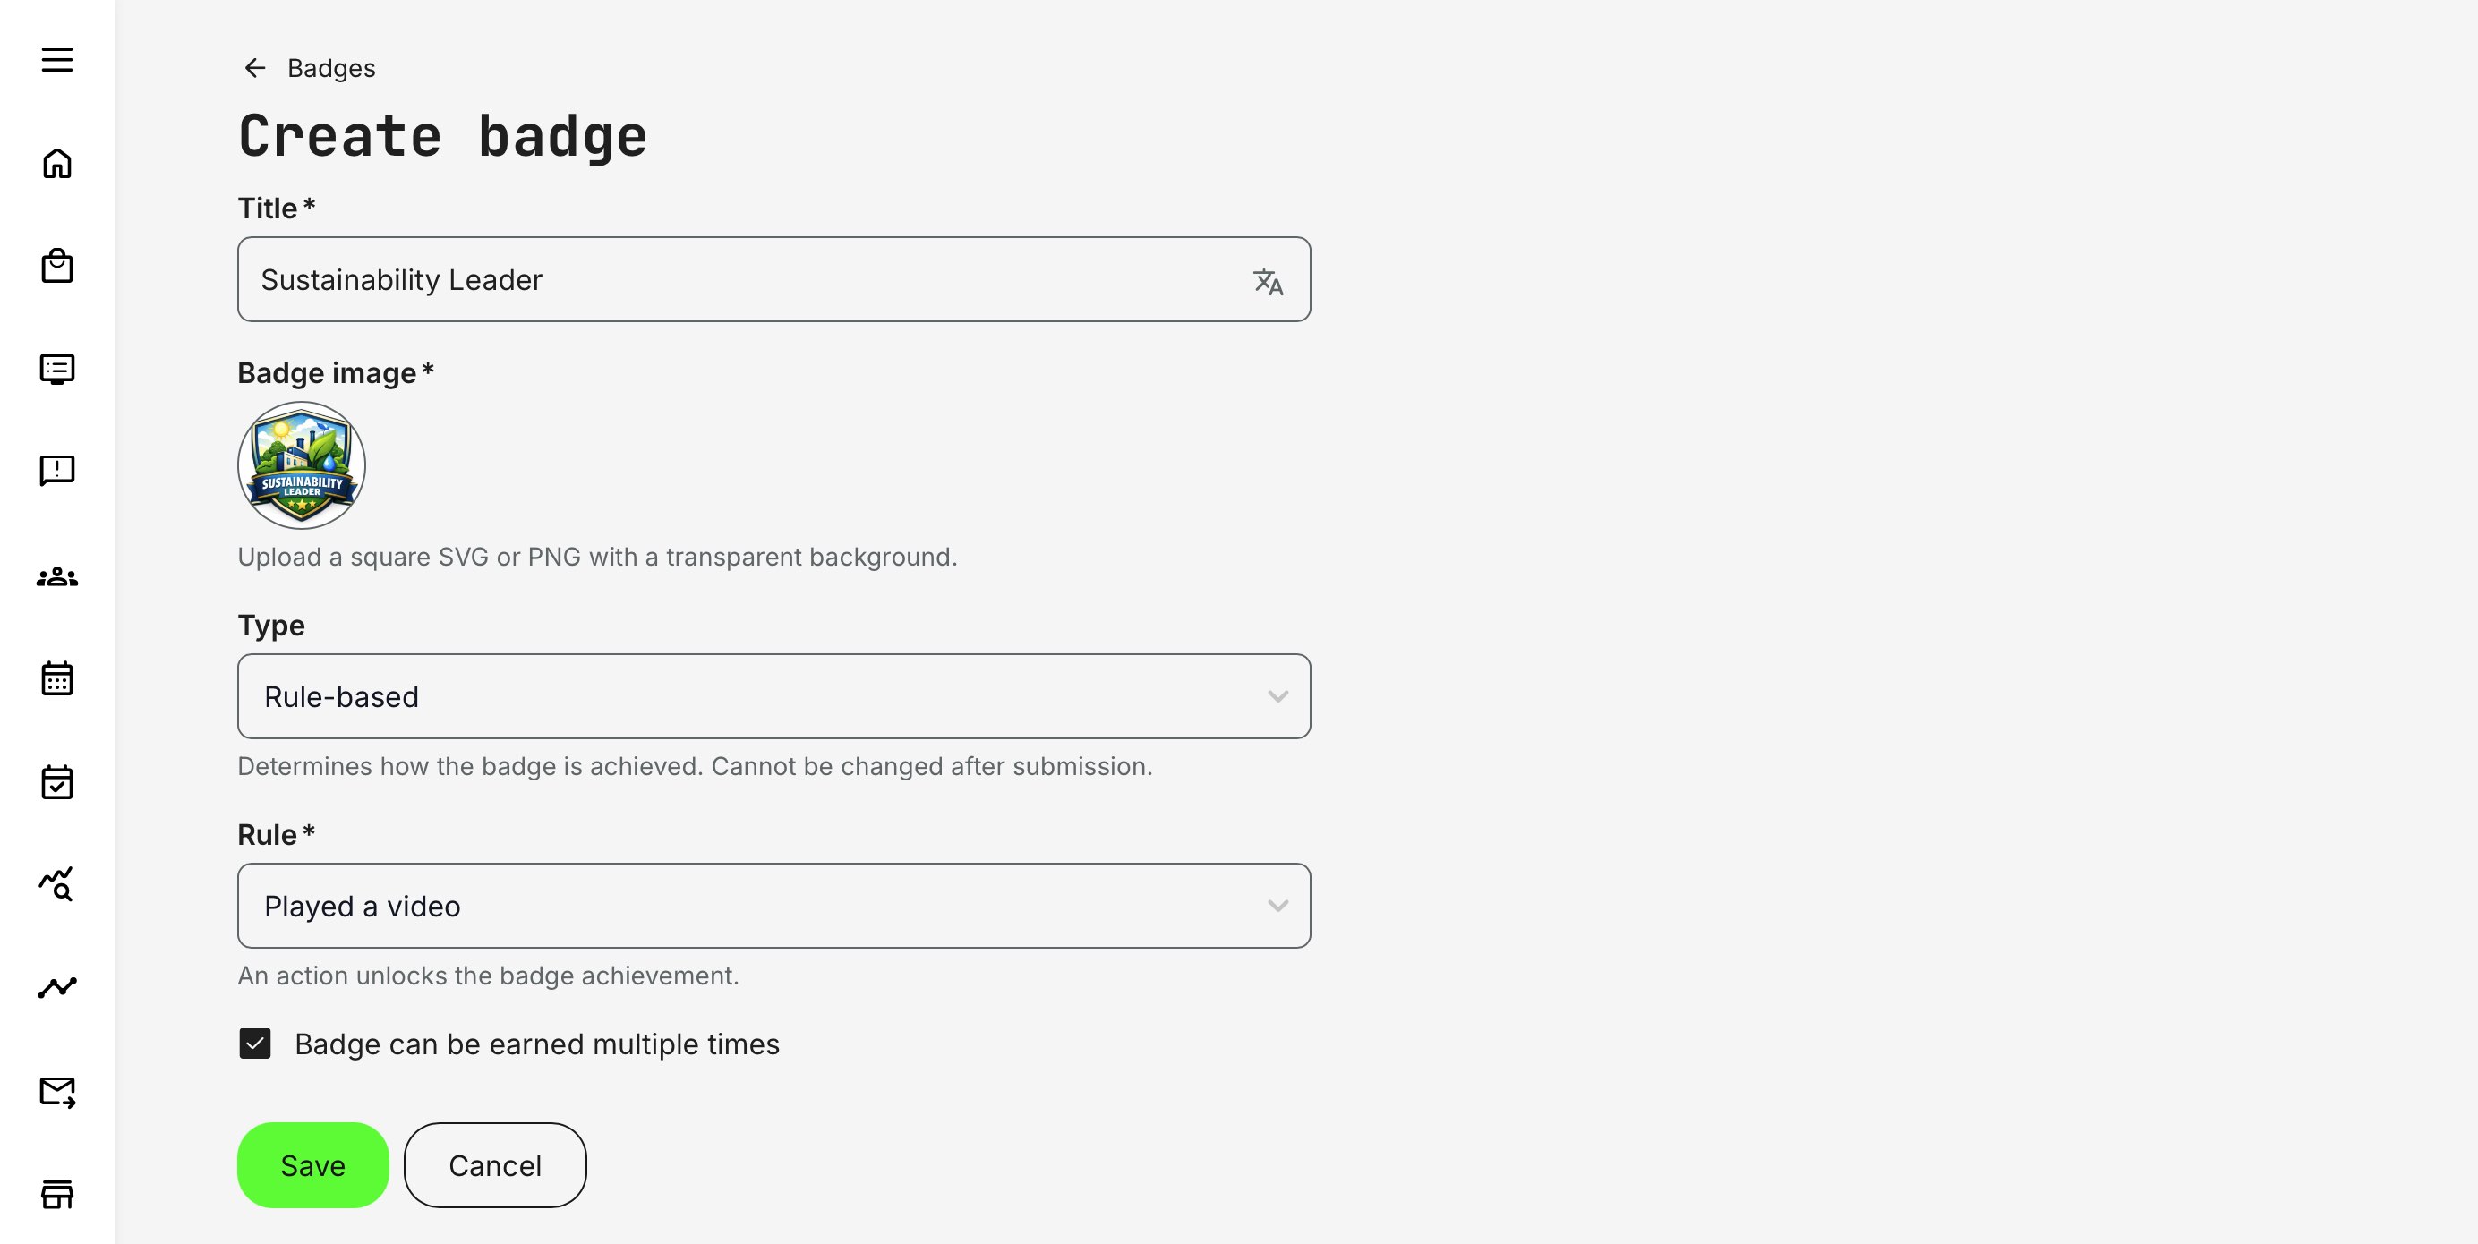Open the Community members section
The image size is (2478, 1244).
(x=57, y=575)
